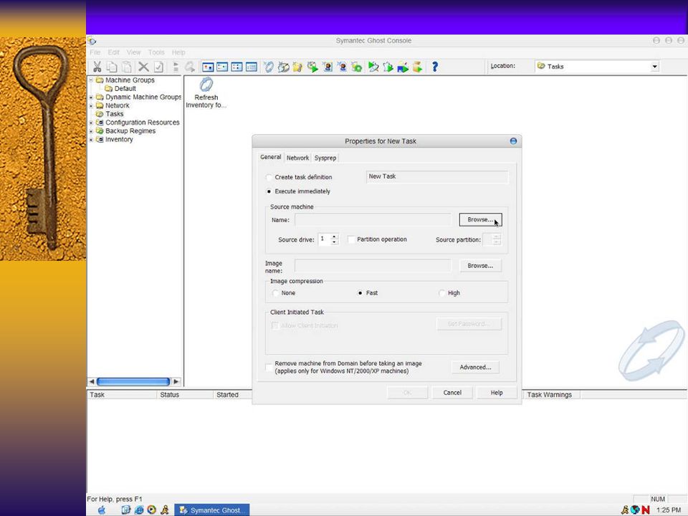This screenshot has width=688, height=516.
Task: Click the Machine Groups folder icon
Action: coord(100,80)
